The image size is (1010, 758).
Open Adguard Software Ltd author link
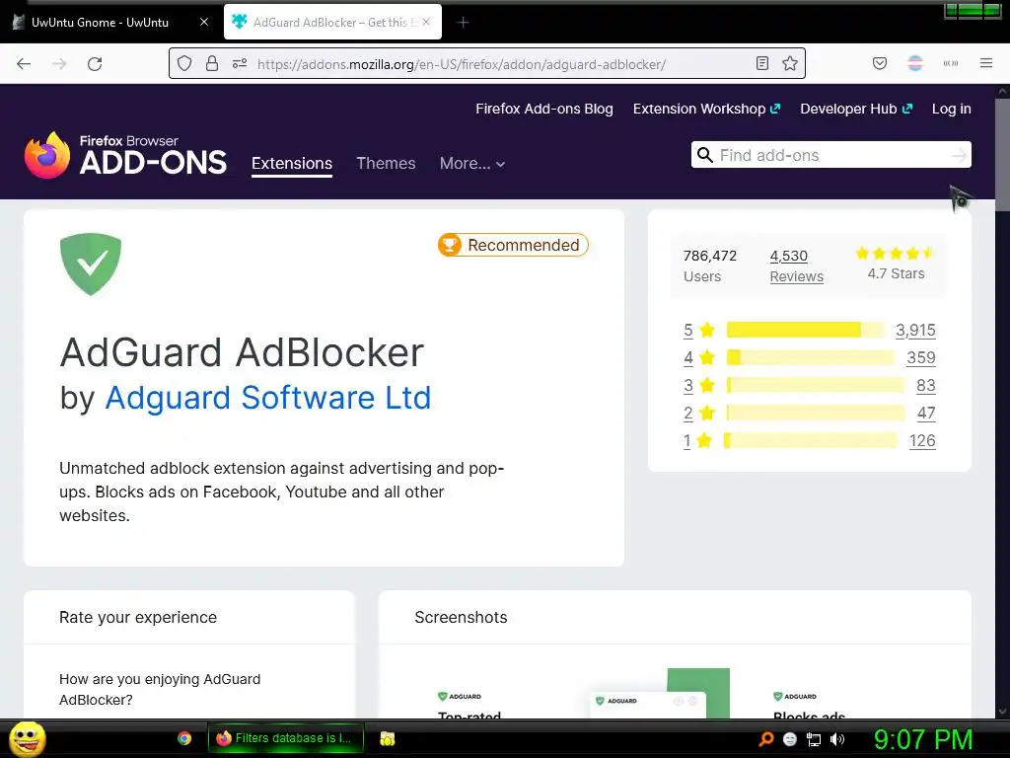click(x=268, y=397)
